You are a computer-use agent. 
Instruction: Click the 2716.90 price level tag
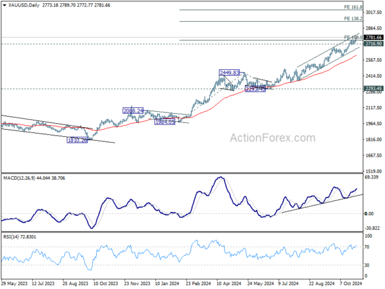[x=373, y=44]
